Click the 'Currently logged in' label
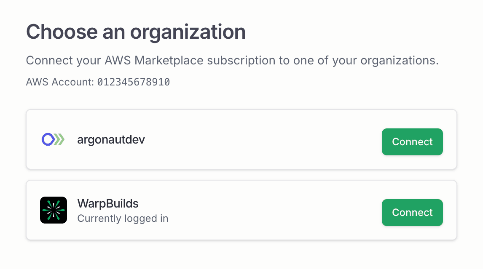 [x=123, y=218]
